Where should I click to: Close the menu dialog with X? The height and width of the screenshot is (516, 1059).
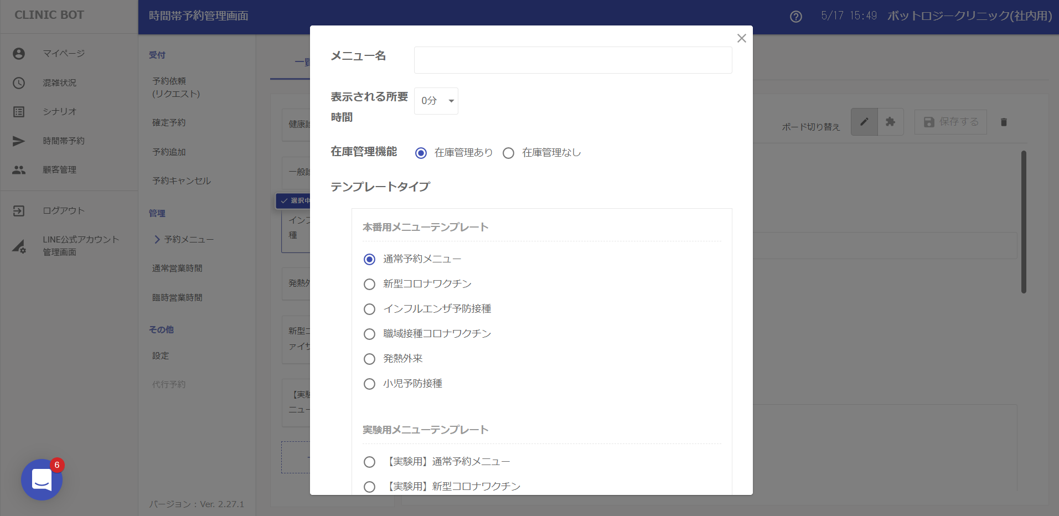coord(741,38)
